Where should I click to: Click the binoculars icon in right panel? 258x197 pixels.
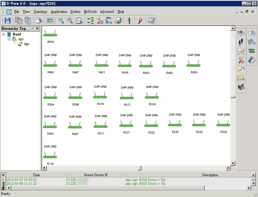coord(241,33)
